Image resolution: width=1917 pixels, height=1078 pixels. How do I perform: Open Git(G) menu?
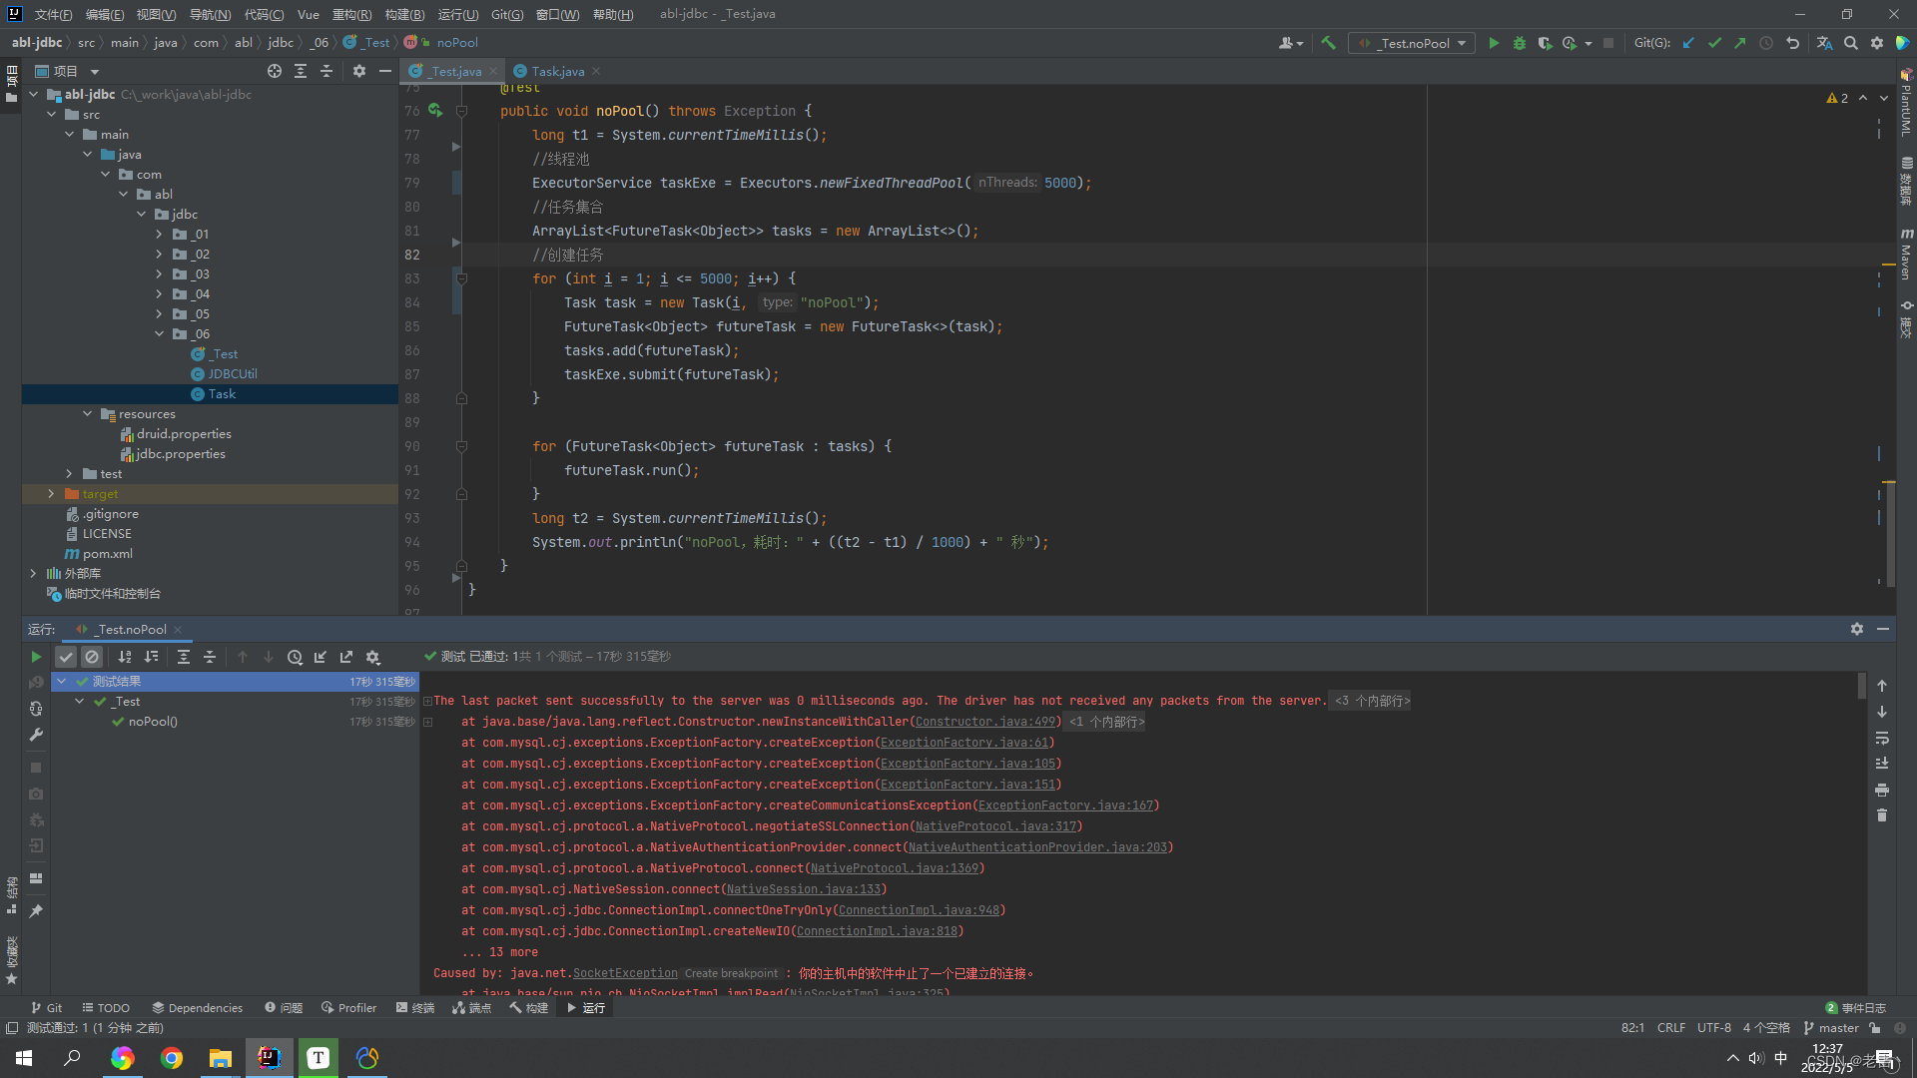507,14
